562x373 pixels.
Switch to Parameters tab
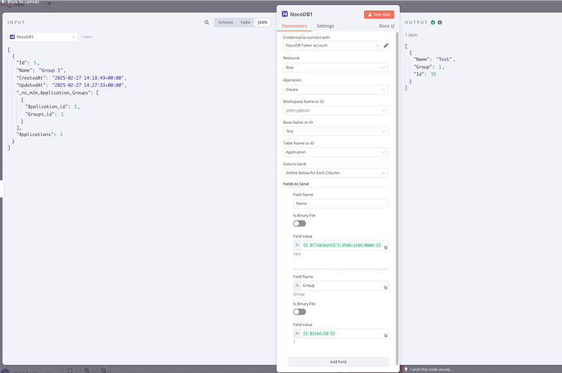pyautogui.click(x=294, y=26)
